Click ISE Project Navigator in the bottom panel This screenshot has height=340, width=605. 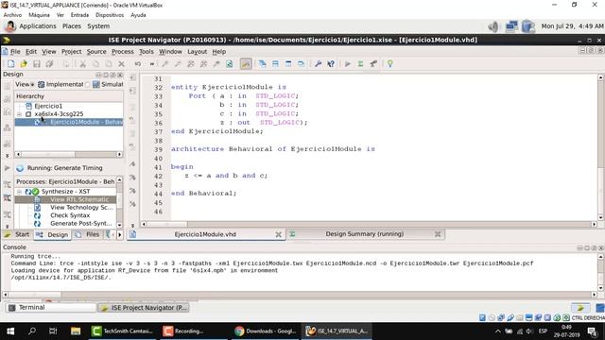[144, 308]
